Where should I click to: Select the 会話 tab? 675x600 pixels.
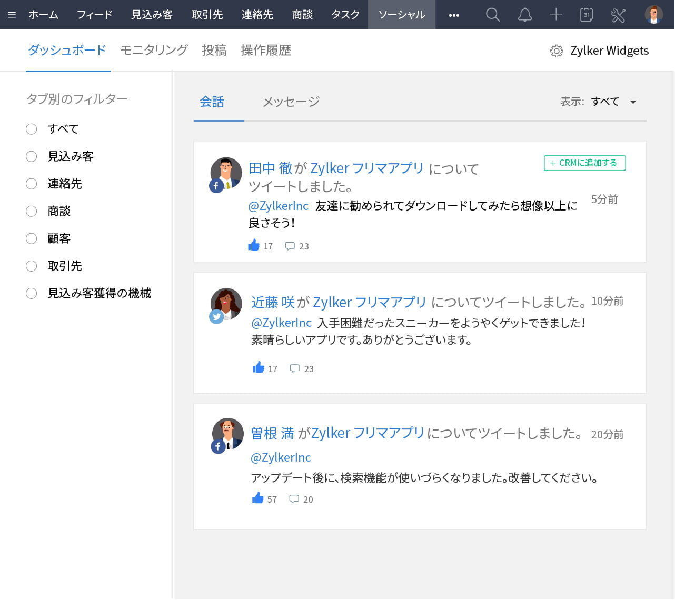(x=212, y=102)
